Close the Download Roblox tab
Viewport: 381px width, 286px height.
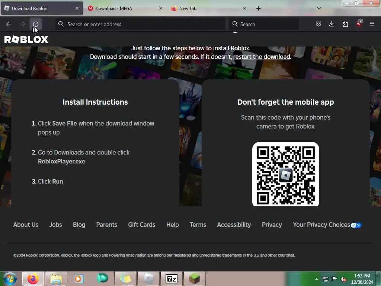click(x=77, y=8)
